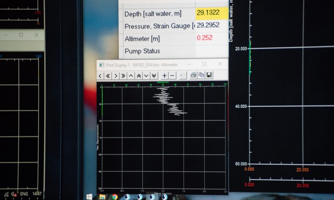Jump plot up with double up arrow
This screenshot has width=334, height=200.
[139, 76]
